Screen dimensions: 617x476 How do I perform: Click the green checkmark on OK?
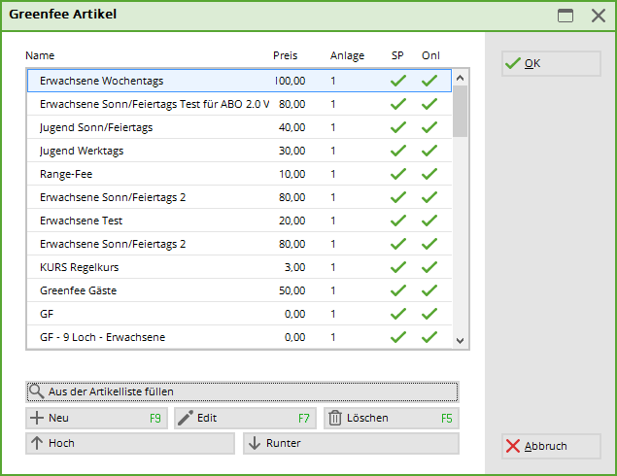[x=513, y=63]
